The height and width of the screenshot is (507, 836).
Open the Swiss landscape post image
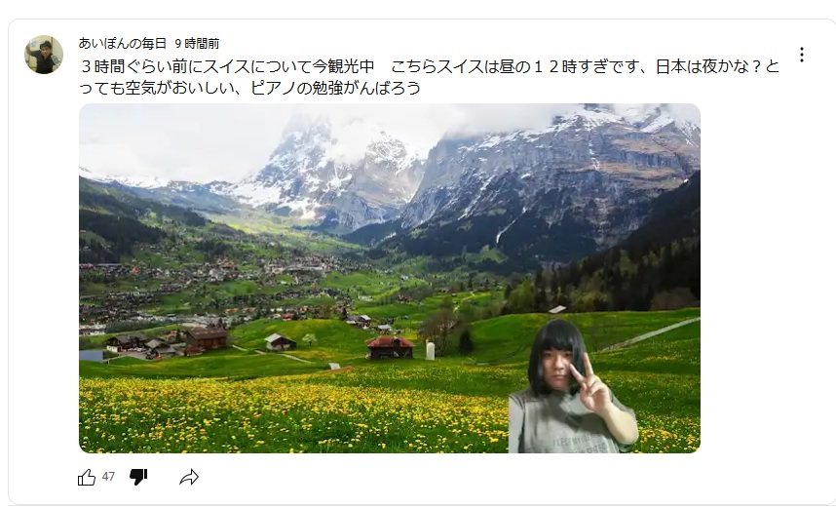pos(389,278)
